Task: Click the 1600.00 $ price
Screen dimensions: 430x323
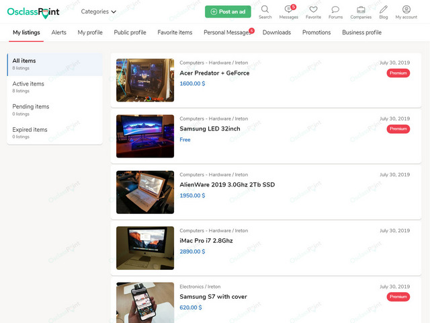Action: point(192,83)
